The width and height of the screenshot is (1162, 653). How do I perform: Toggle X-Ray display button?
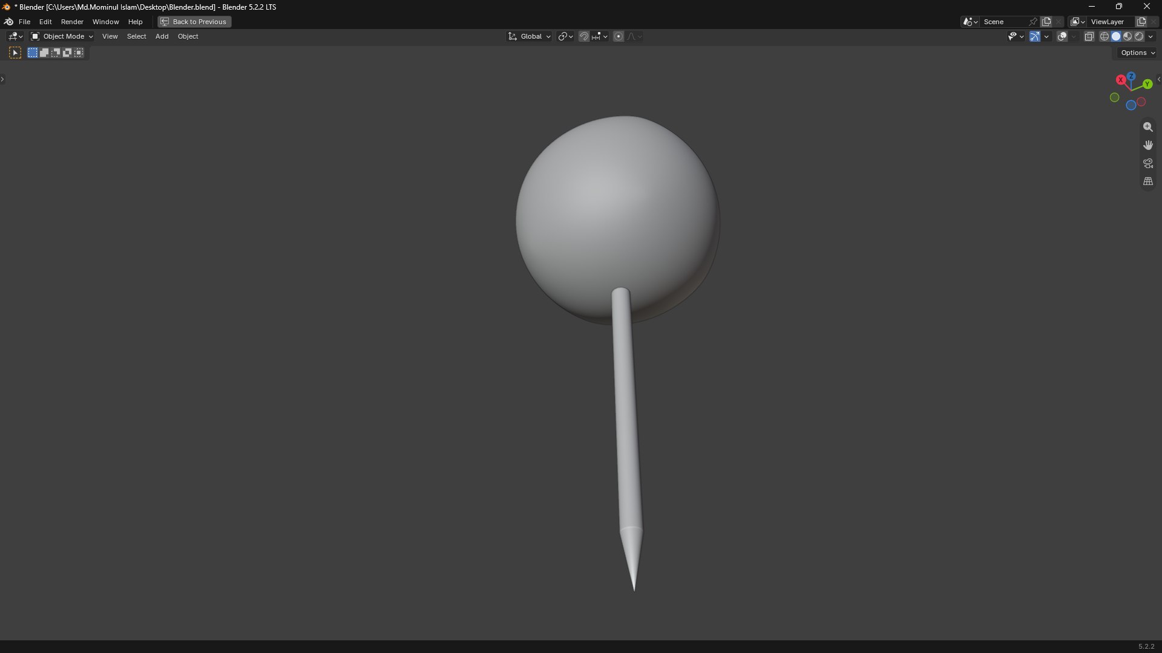1089,36
